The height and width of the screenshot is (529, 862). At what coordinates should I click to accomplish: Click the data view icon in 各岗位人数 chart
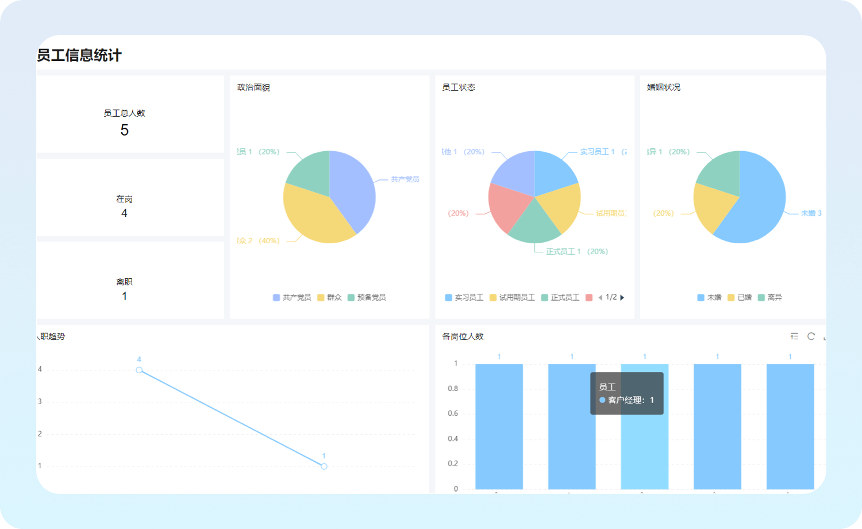tap(794, 336)
